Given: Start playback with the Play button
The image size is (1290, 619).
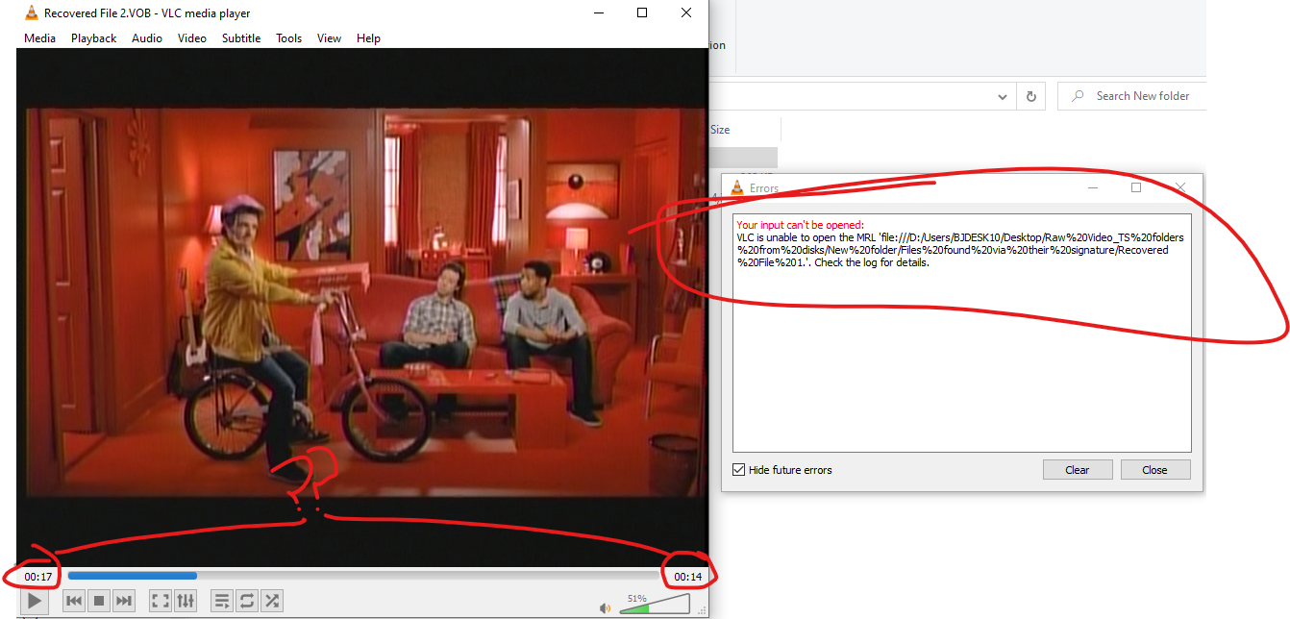Looking at the screenshot, I should point(35,601).
